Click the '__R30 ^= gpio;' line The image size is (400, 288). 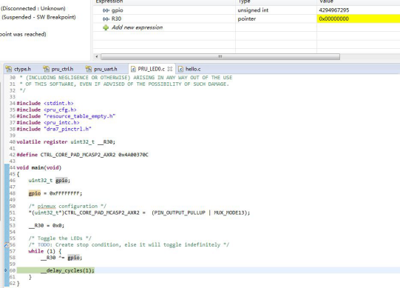(x=61, y=258)
